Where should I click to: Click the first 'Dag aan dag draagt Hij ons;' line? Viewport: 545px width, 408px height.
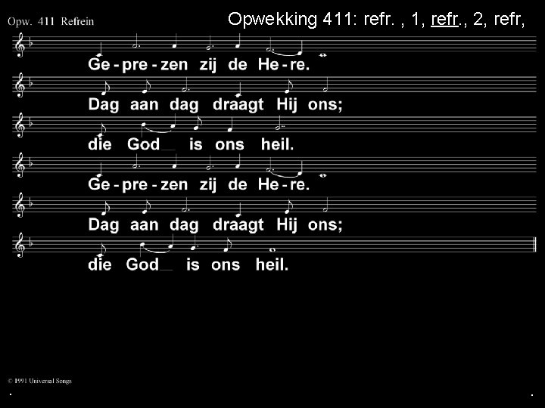(215, 105)
